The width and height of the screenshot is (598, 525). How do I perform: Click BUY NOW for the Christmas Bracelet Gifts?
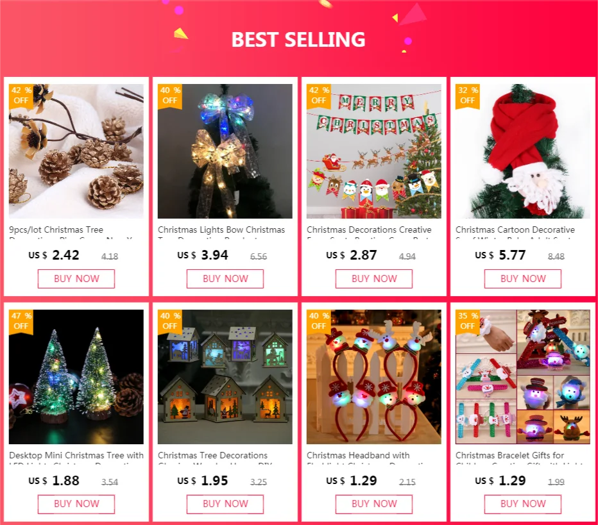[x=523, y=504]
